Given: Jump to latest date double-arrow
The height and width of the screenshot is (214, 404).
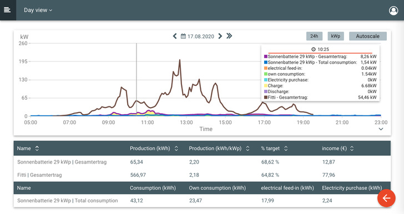Looking at the screenshot, I should point(229,36).
